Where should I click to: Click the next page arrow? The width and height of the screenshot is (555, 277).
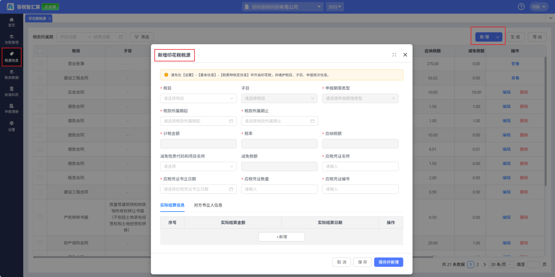[485, 264]
